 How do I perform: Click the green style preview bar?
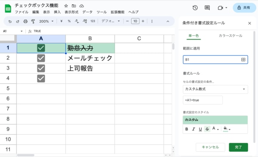(215, 120)
